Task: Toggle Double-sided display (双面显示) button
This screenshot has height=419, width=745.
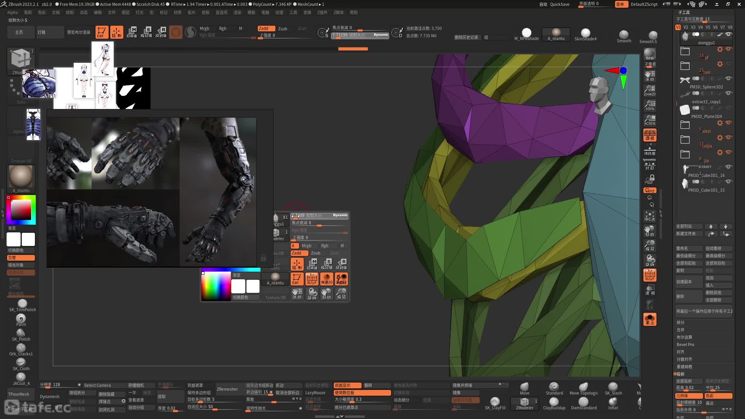Action: click(x=347, y=385)
